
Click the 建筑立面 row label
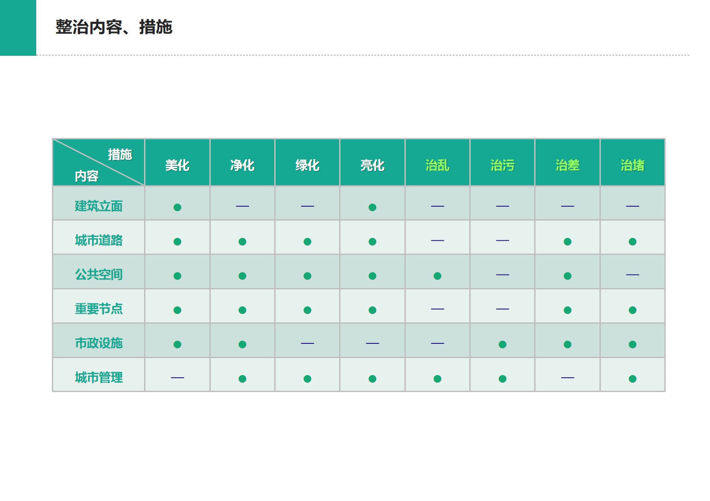point(98,206)
